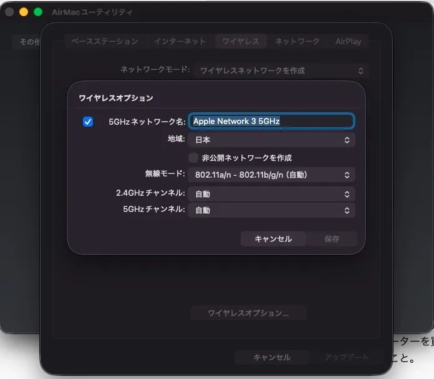The height and width of the screenshot is (379, 434).
Task: Click the ワイヤレスオプション... button
Action: (x=248, y=313)
